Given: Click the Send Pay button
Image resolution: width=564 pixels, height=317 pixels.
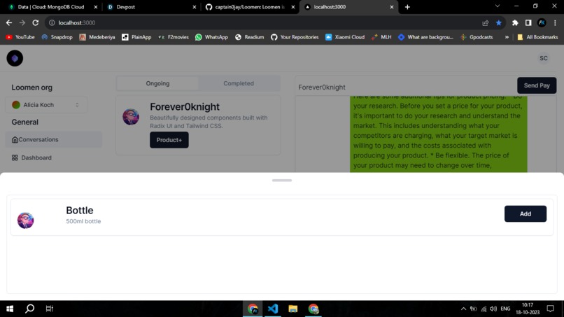Looking at the screenshot, I should (x=537, y=85).
